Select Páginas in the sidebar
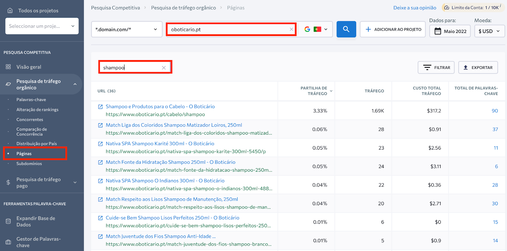Image resolution: width=507 pixels, height=251 pixels. (24, 154)
